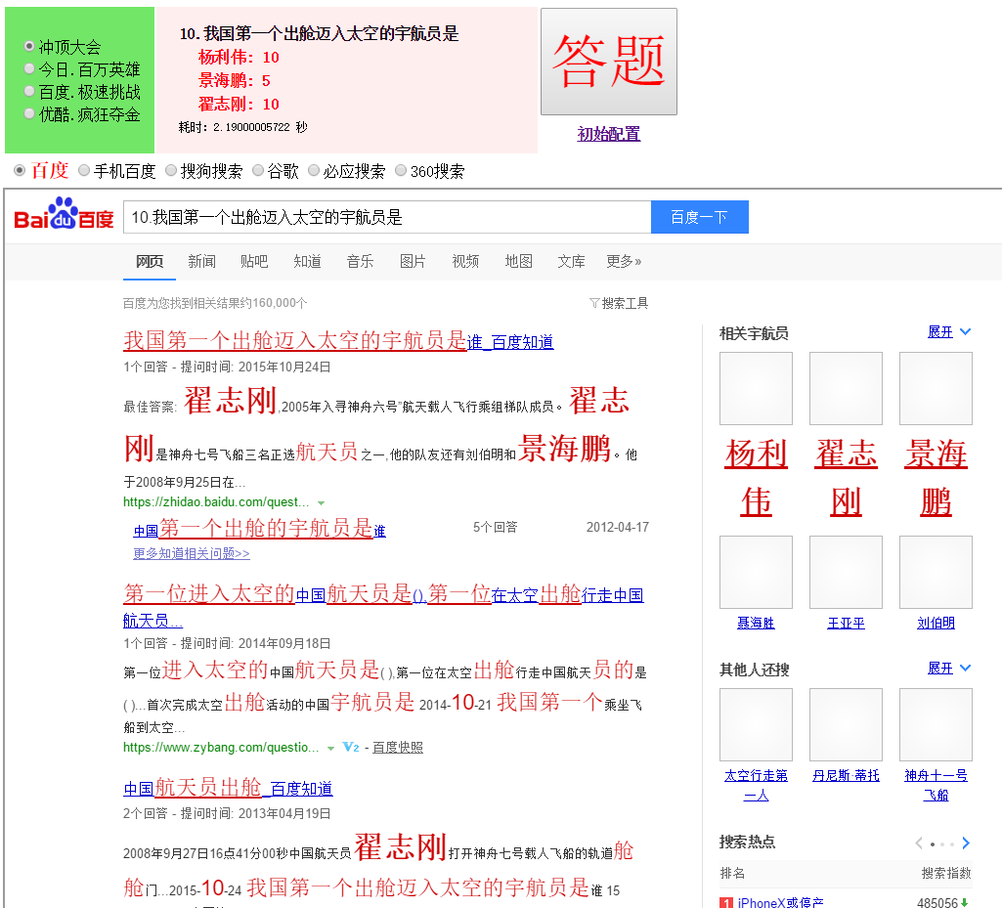The image size is (1002, 908).
Task: Open the 百度快照 cached link
Action: click(x=398, y=747)
